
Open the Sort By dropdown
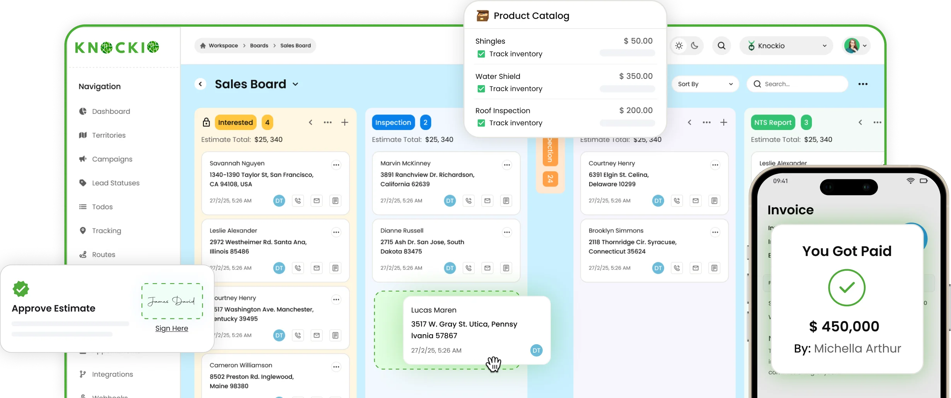(705, 84)
